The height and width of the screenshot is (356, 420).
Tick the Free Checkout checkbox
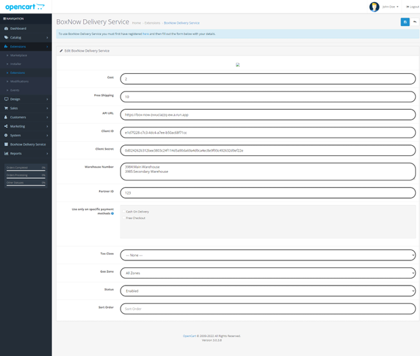tap(124, 218)
